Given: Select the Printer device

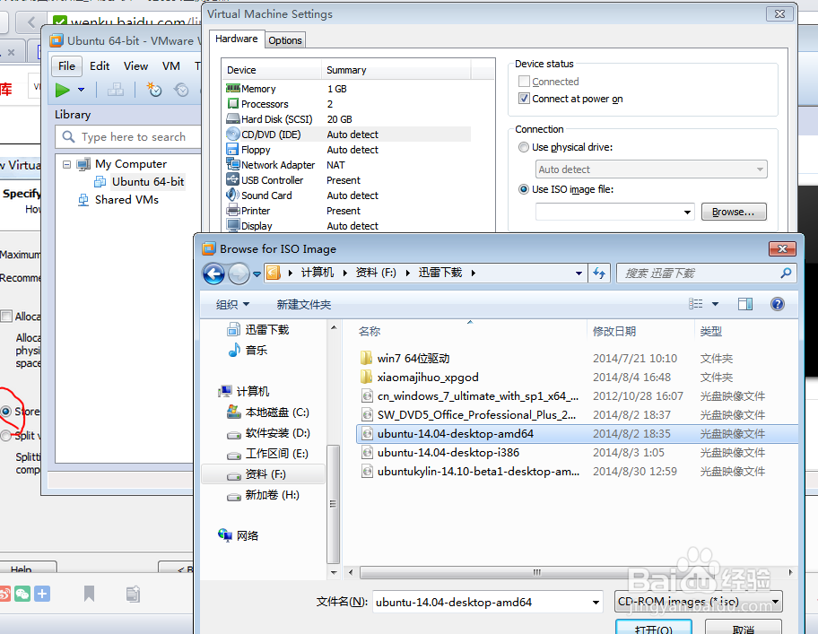Looking at the screenshot, I should 348,211.
